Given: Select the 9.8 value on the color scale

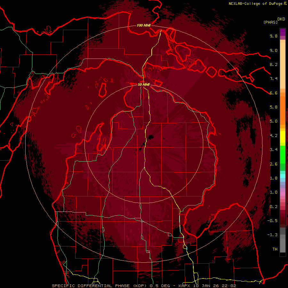Looking at the screenshot, I should point(274,36).
